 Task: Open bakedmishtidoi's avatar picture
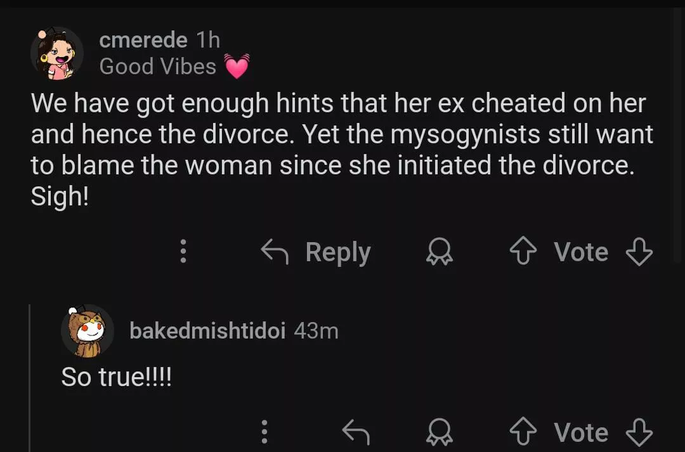coord(87,331)
